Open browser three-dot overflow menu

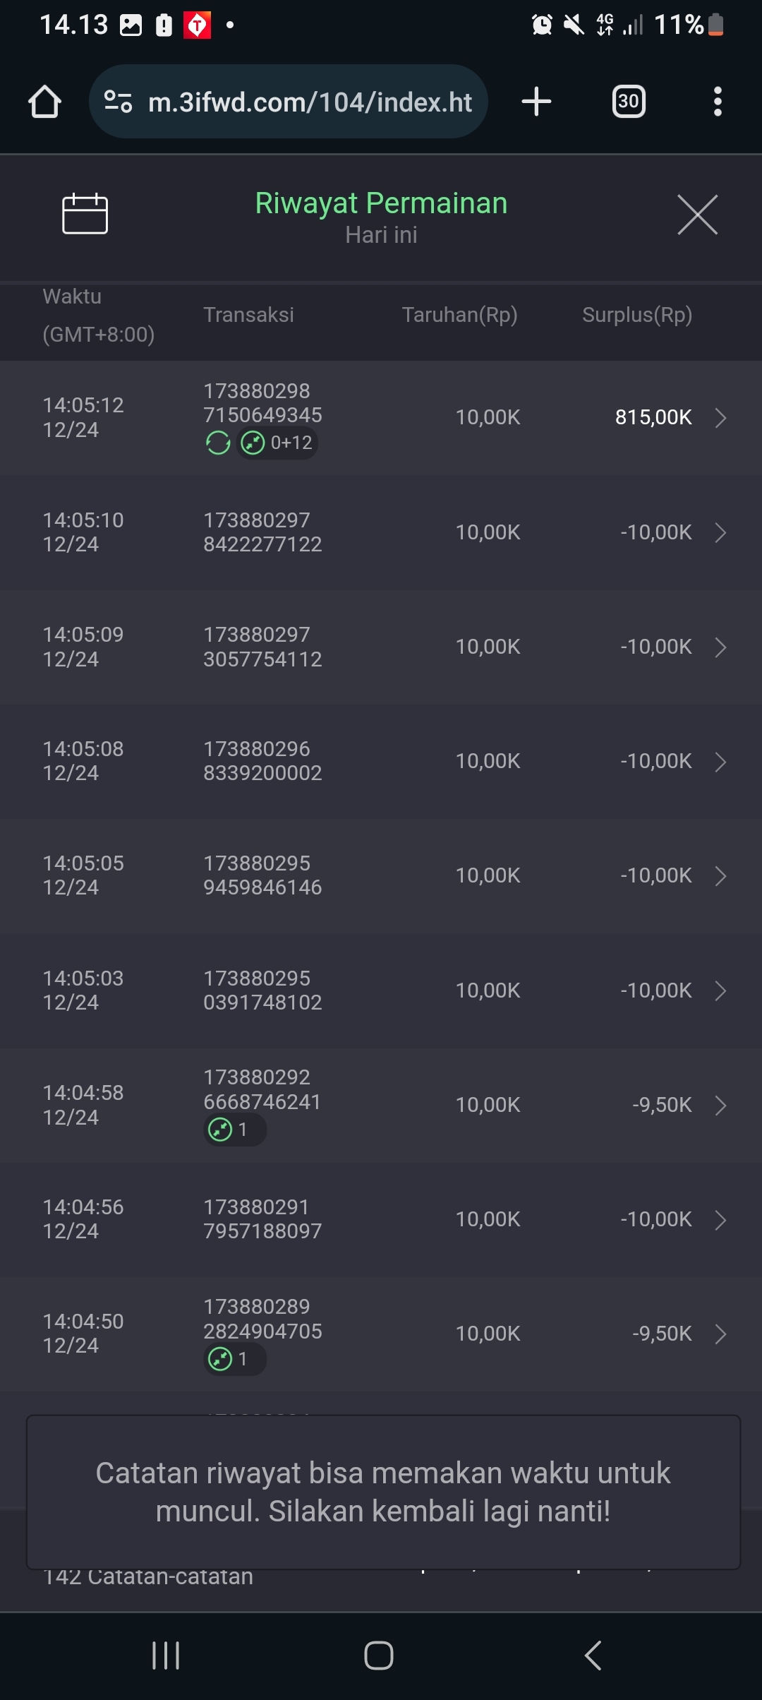(718, 102)
